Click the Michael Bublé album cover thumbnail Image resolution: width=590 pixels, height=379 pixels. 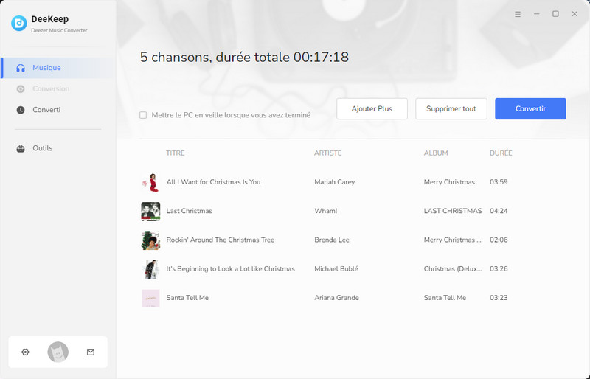click(150, 269)
